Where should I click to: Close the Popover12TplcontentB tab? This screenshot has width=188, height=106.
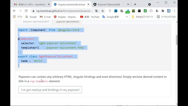pyautogui.click(x=128, y=4)
